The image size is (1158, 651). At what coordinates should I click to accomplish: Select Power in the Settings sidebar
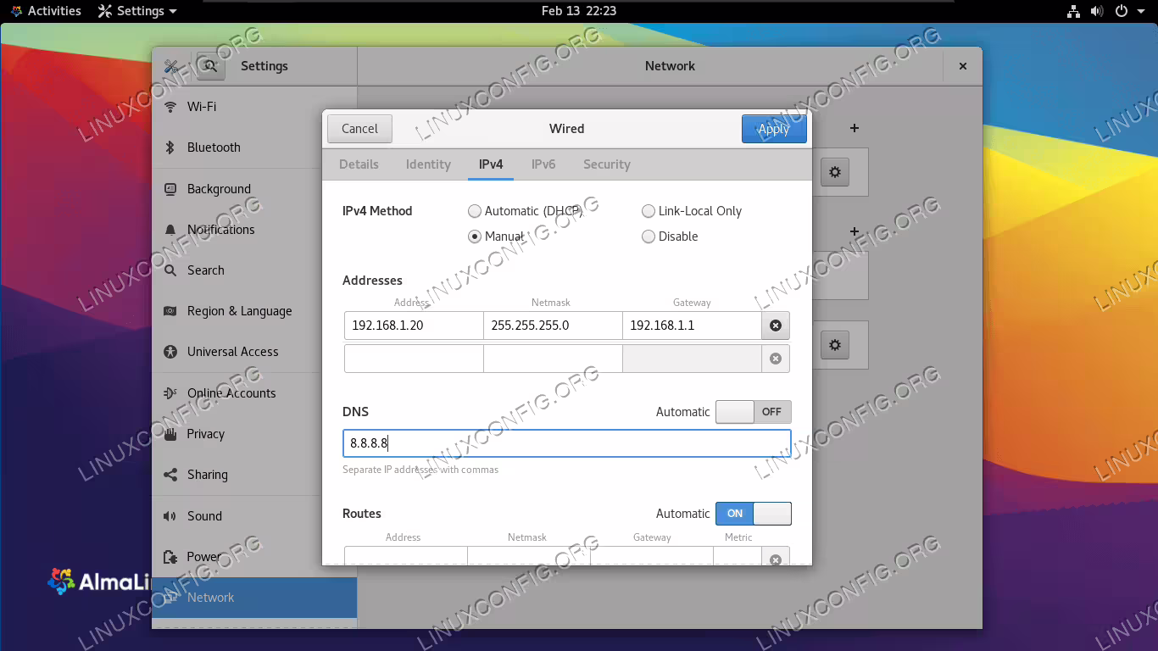pos(254,557)
